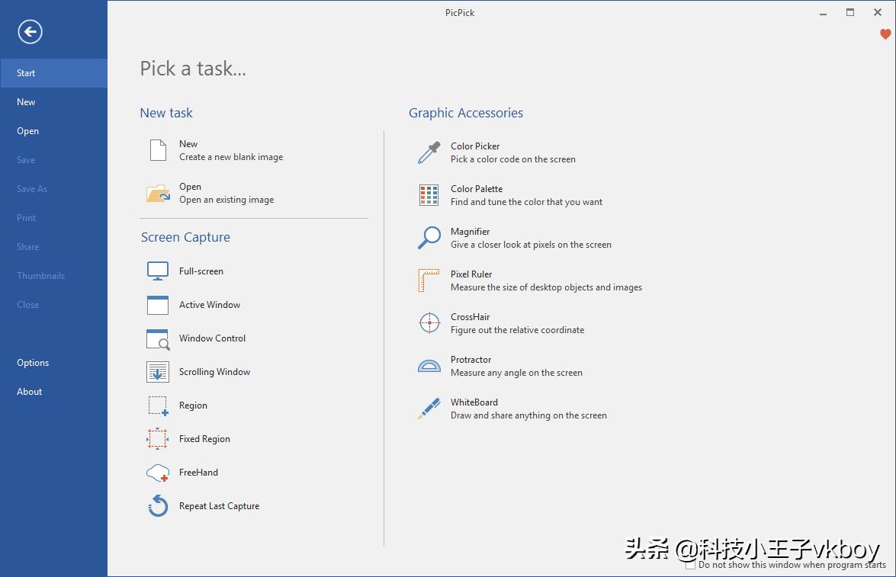This screenshot has height=577, width=896.
Task: Start a Full-screen capture via its label
Action: [x=201, y=271]
